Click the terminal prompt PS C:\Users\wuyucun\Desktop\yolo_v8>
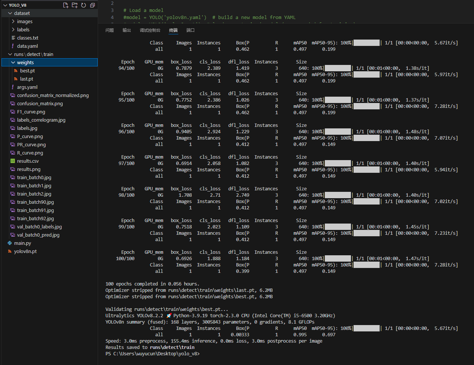474x365 pixels. (153, 353)
